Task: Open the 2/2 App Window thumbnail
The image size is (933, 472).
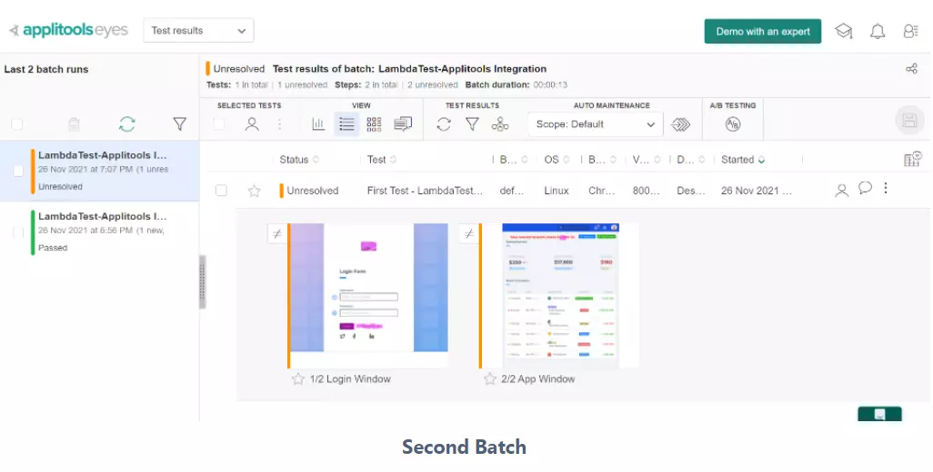Action: tap(558, 295)
